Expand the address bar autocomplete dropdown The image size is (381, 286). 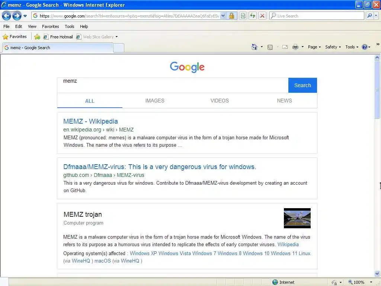(223, 16)
